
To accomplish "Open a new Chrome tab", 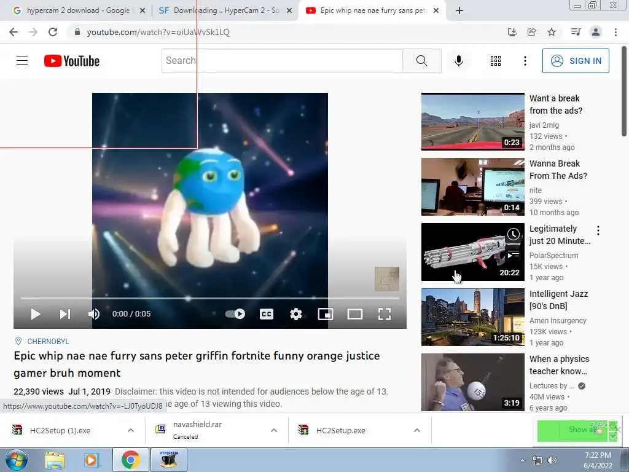I will pyautogui.click(x=459, y=11).
